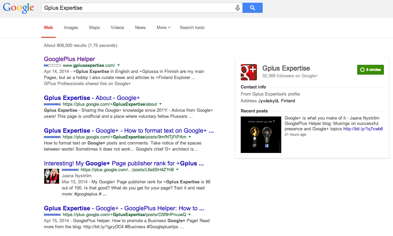Image resolution: width=393 pixels, height=236 pixels.
Task: Open Search tools options
Action: tap(192, 28)
